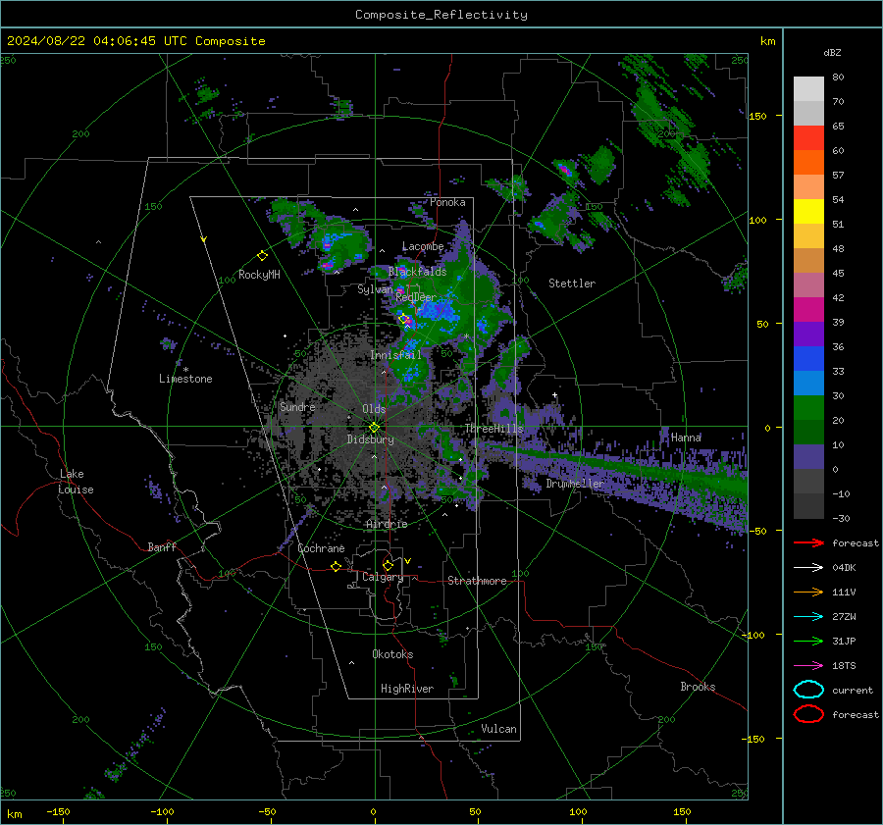
Task: Click the Didsbury city label
Action: point(371,439)
